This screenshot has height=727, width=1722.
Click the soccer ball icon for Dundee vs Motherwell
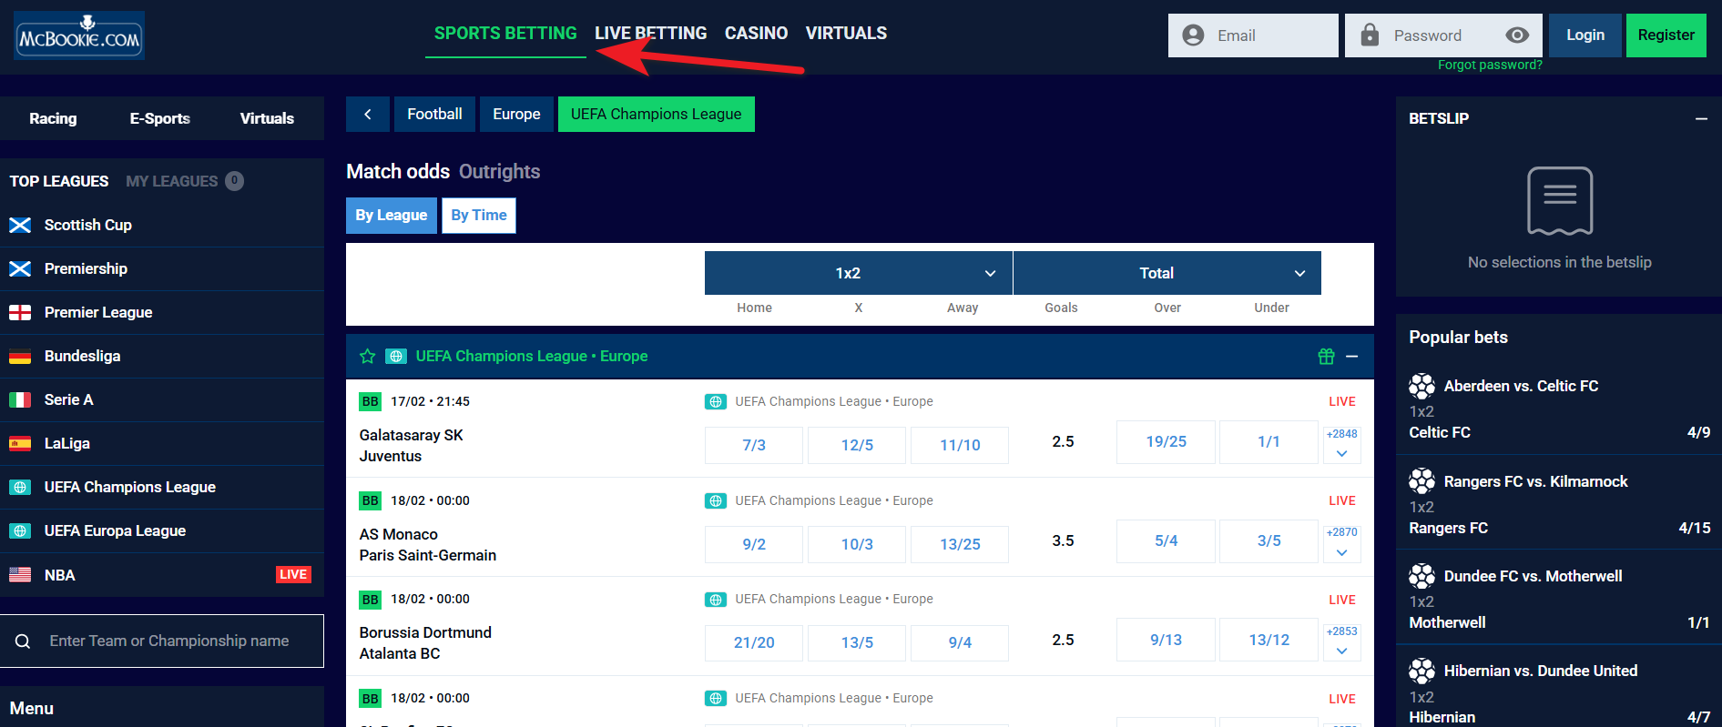click(1421, 576)
